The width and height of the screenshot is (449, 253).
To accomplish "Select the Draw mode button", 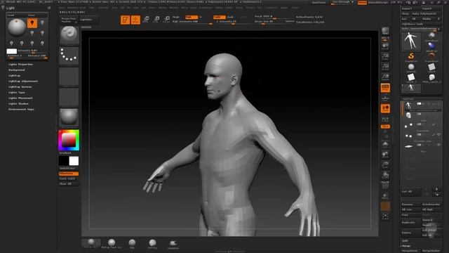I will pos(135,20).
